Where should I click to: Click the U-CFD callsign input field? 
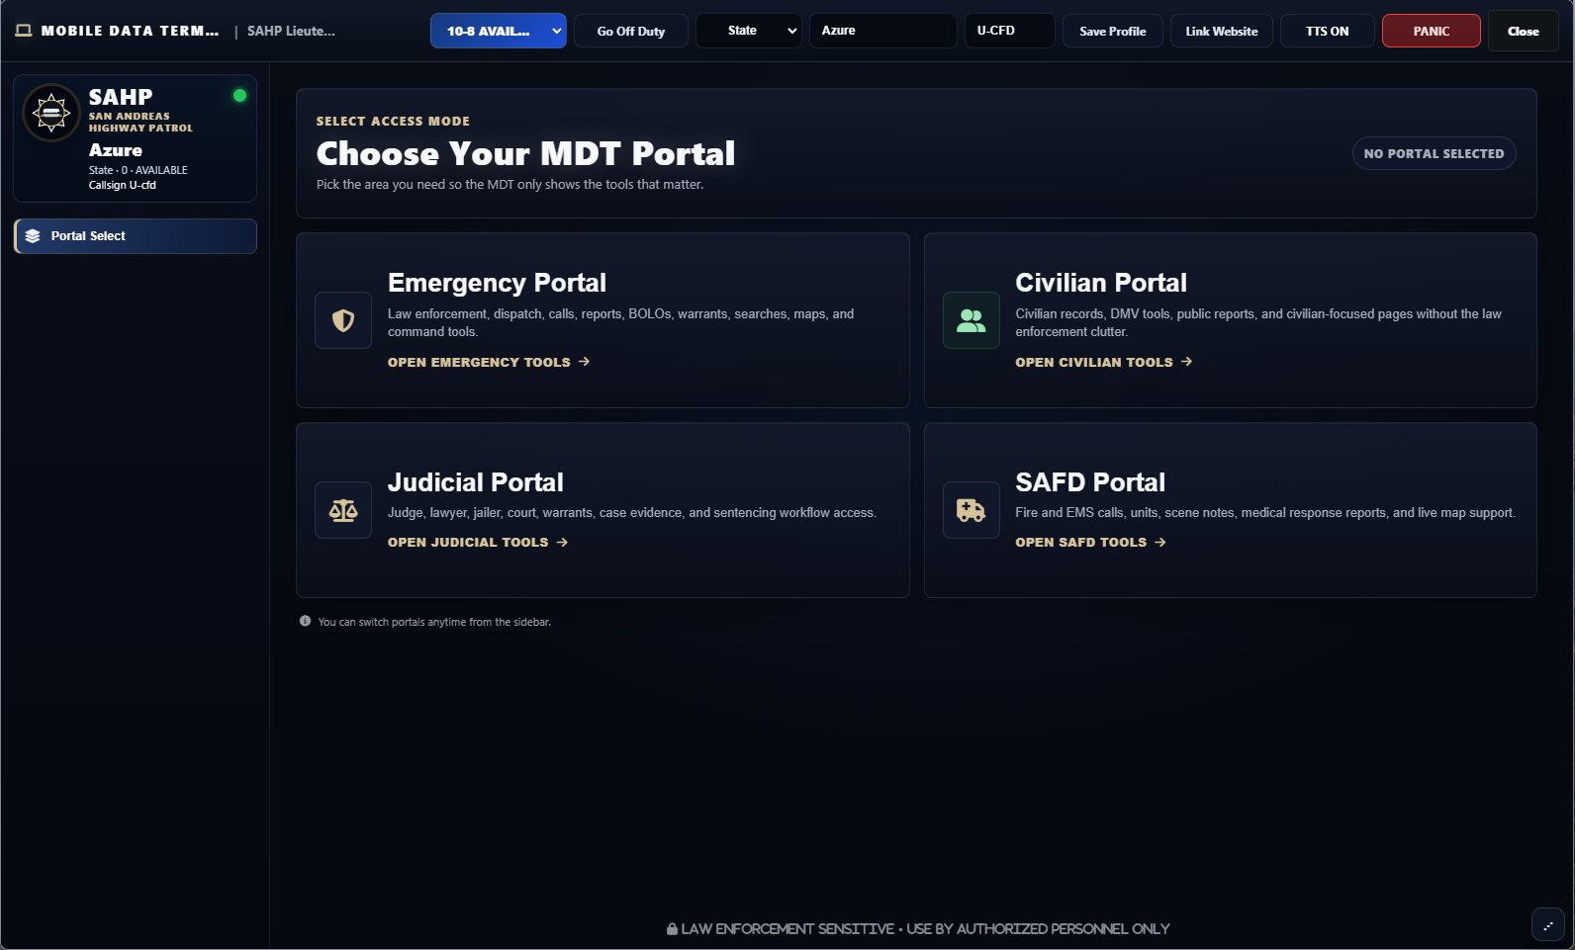click(1010, 31)
